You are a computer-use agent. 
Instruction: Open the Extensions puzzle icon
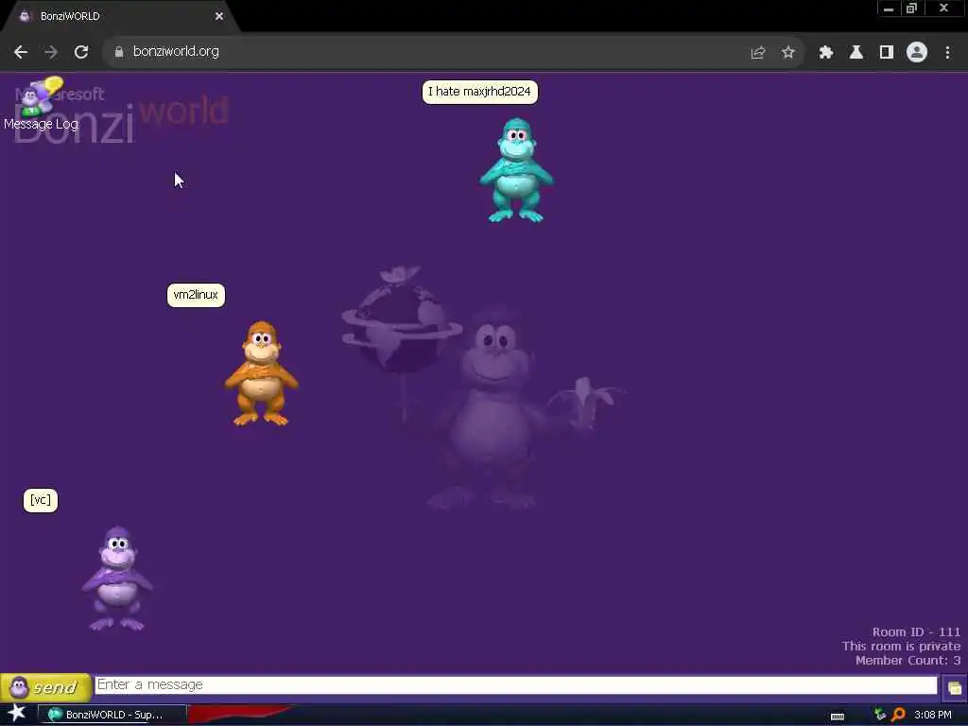(825, 53)
